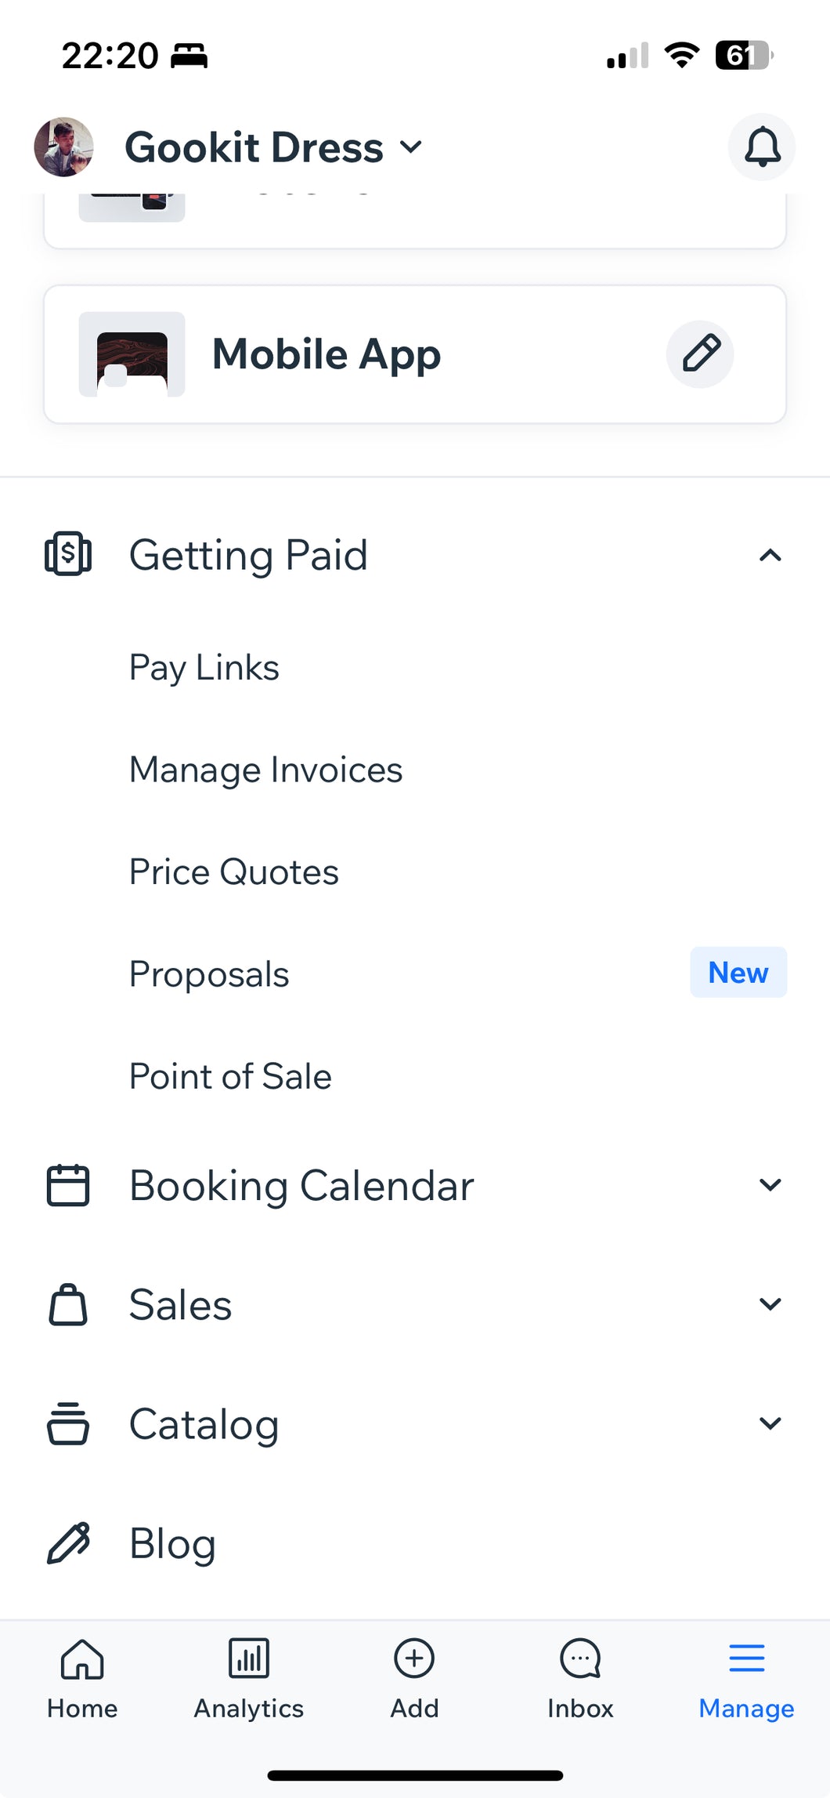
Task: Tap the Sales shopping bag icon
Action: [68, 1304]
